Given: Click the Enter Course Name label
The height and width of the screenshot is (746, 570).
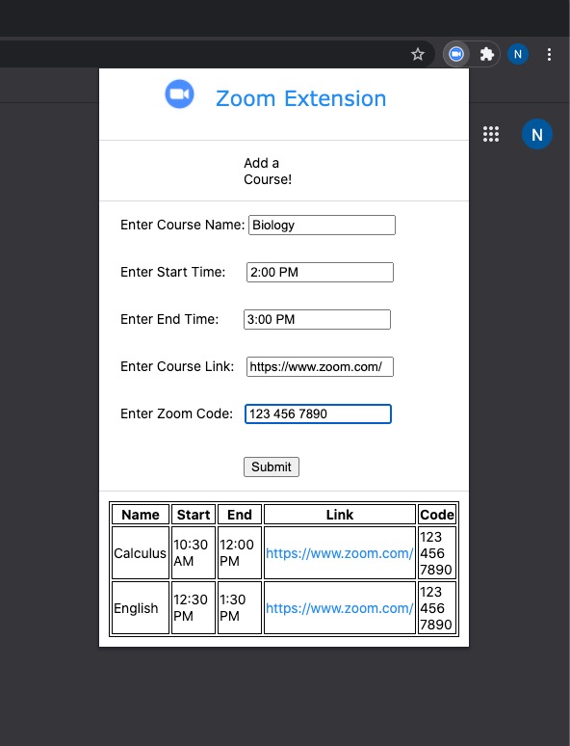Looking at the screenshot, I should coord(183,225).
